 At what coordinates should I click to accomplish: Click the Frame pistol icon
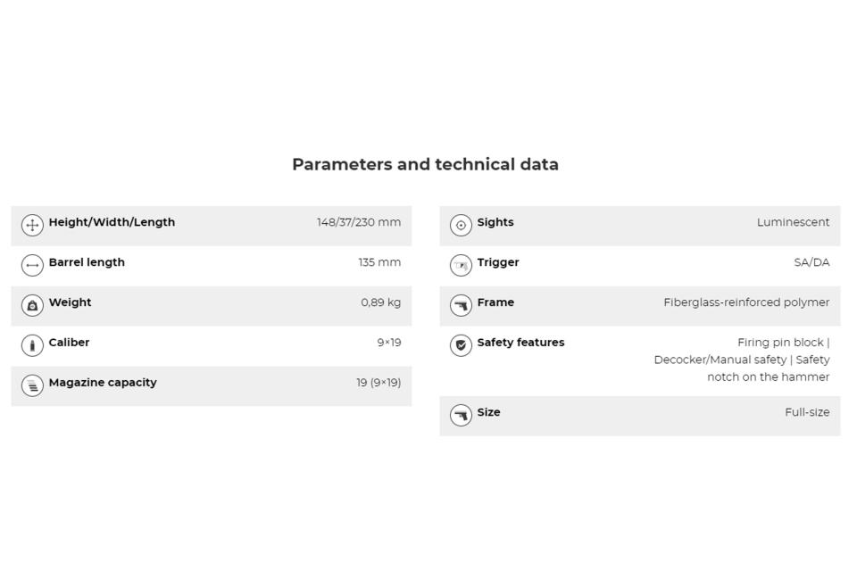pos(461,305)
